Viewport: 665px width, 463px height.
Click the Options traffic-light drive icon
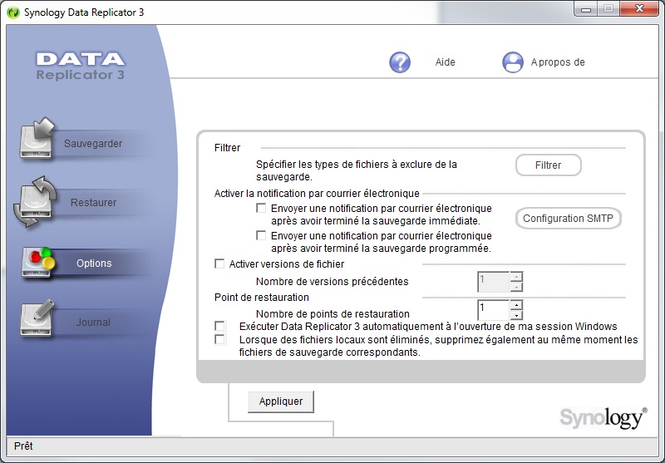click(38, 263)
